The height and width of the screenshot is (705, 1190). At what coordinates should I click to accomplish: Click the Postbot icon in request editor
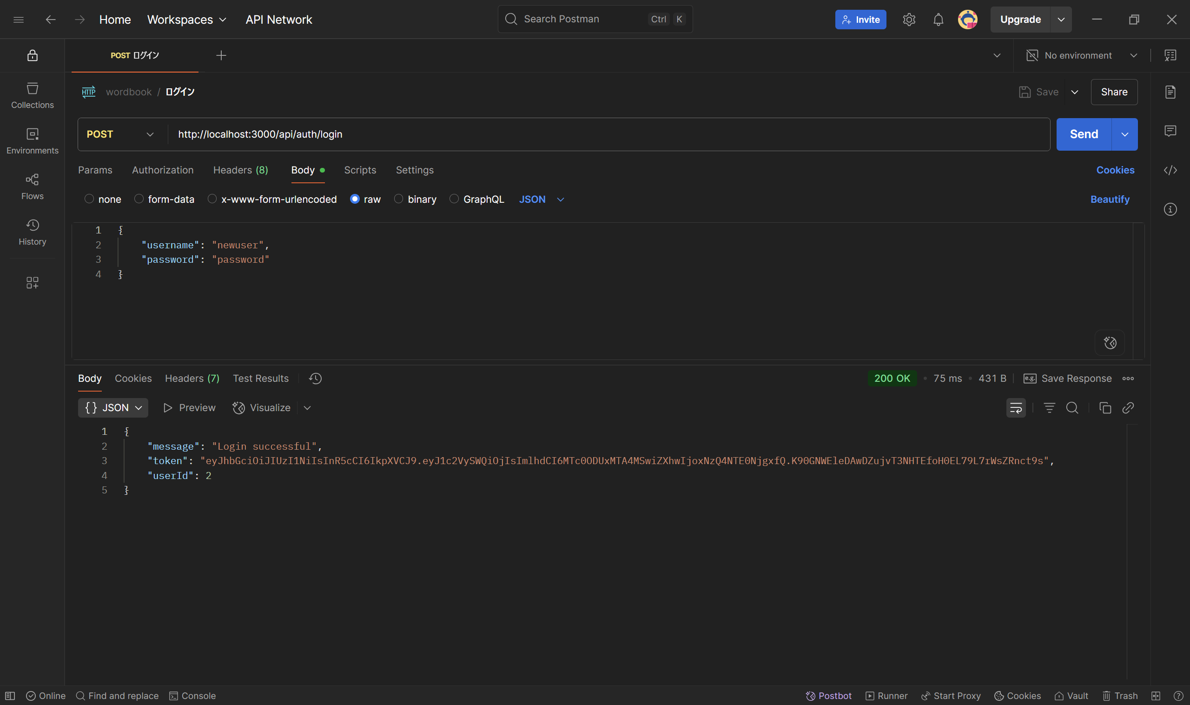coord(1110,343)
